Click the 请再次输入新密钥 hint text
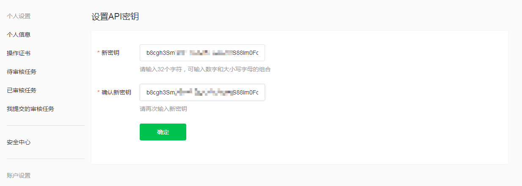This screenshot has height=186, width=522. 163,109
